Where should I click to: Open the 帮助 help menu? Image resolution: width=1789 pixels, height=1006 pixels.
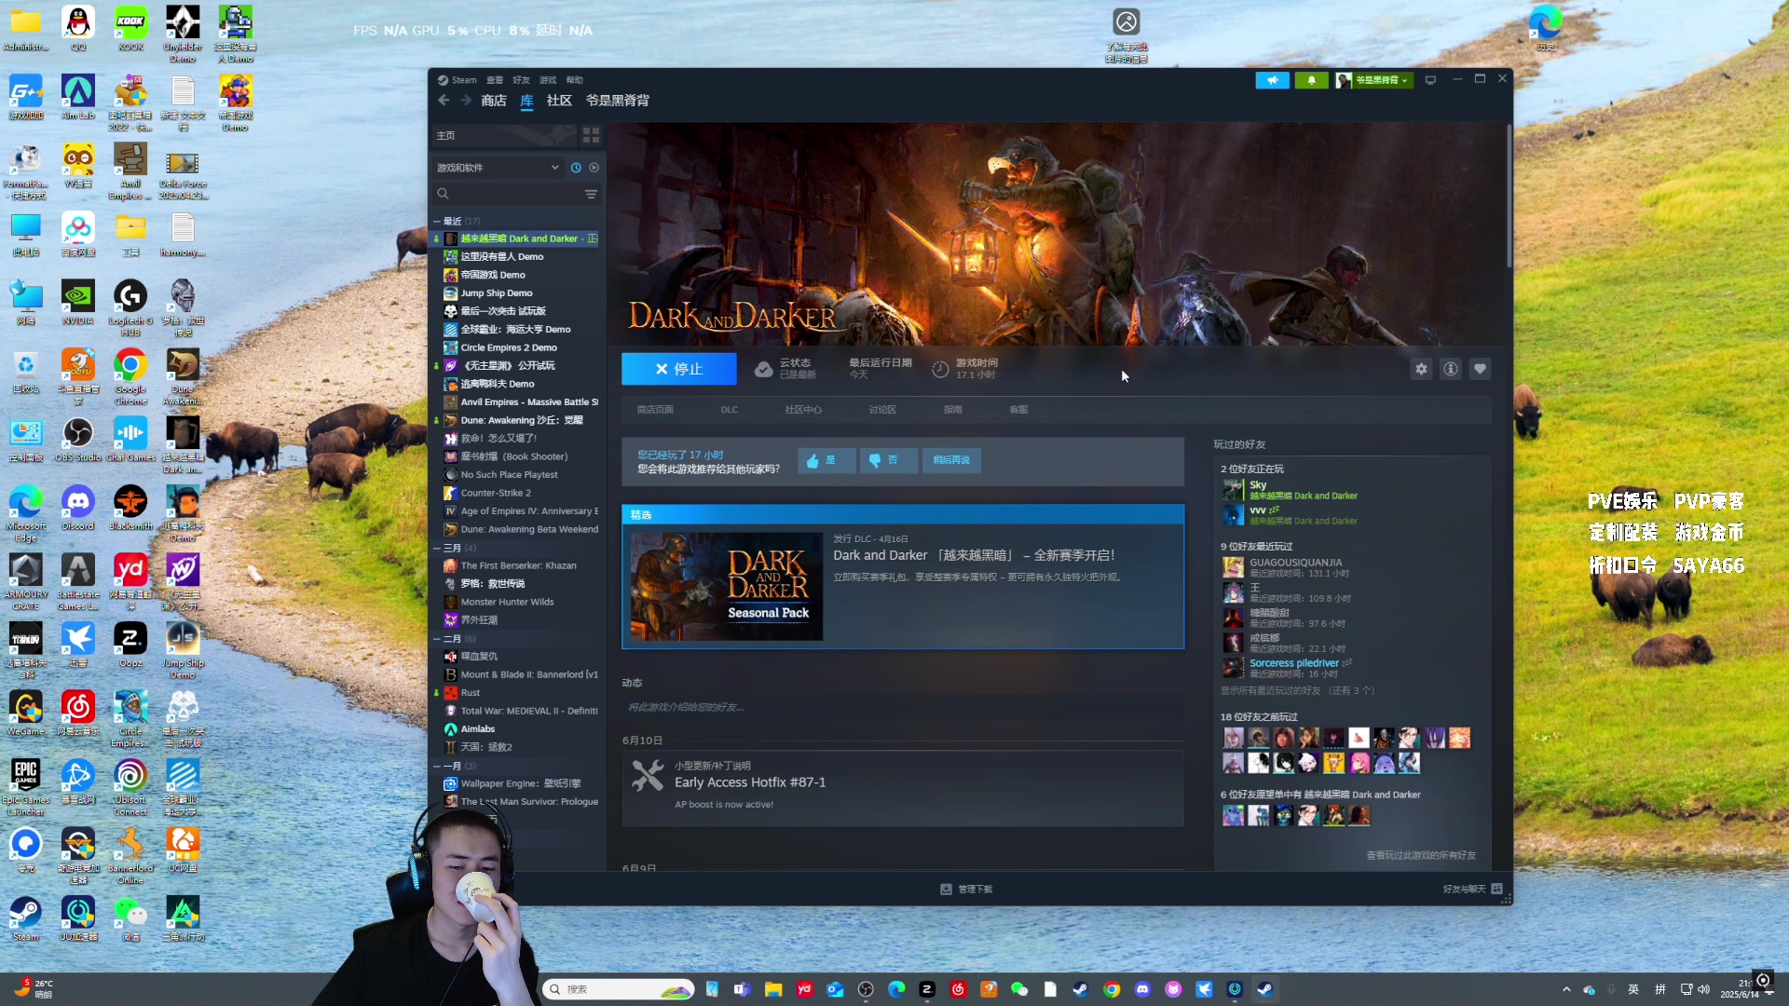pos(574,80)
